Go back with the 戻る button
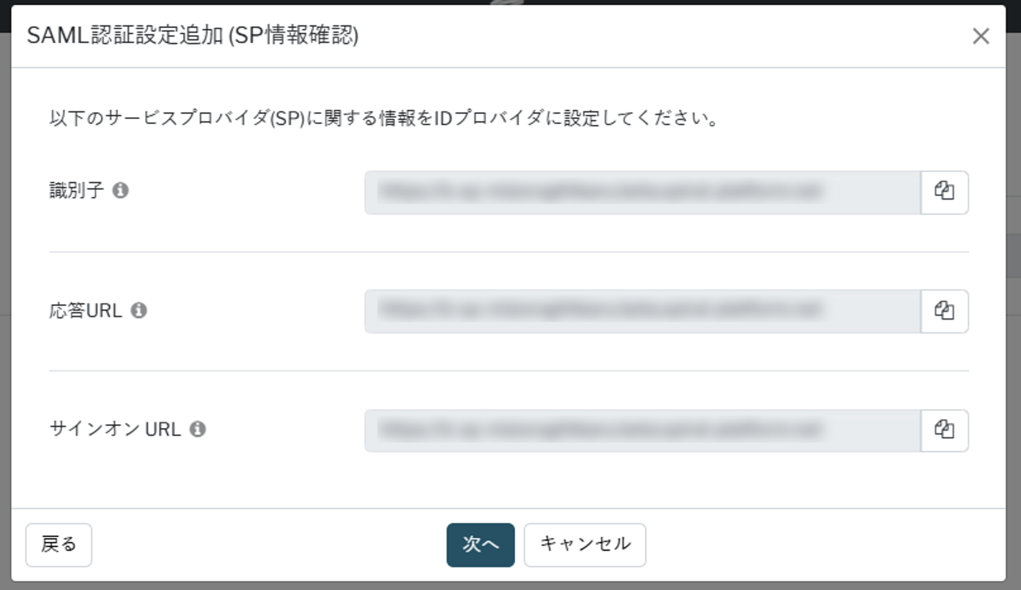This screenshot has width=1021, height=590. [59, 544]
